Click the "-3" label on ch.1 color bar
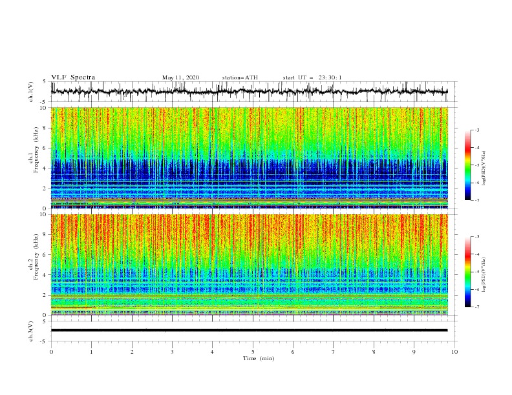512x395 pixels. (477, 130)
